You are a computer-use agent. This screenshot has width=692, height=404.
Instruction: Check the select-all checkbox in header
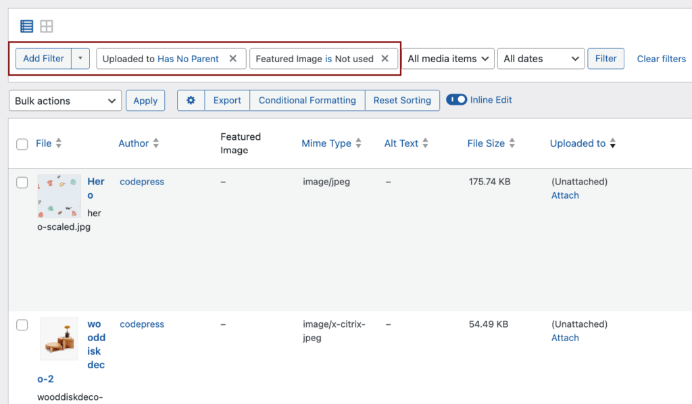click(22, 143)
